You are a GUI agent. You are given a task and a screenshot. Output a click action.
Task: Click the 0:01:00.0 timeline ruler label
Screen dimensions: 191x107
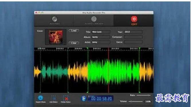(115, 49)
